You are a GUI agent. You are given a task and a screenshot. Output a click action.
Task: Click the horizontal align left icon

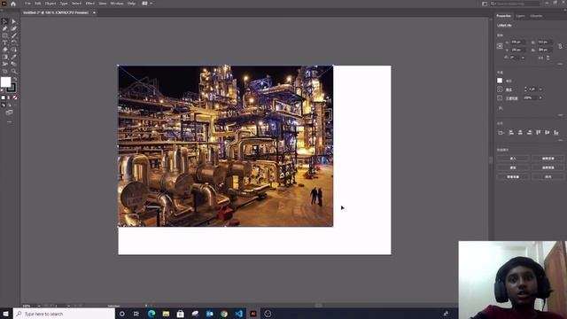[511, 132]
